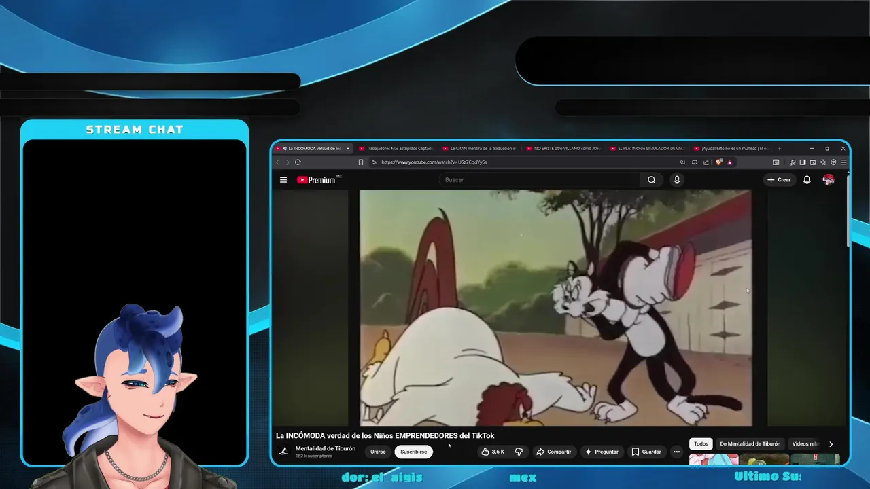Viewport: 870px width, 489px height.
Task: Click the video title 'La INCÓMODA verdad de los Niños EMPRENDEDORES'
Action: click(x=385, y=435)
